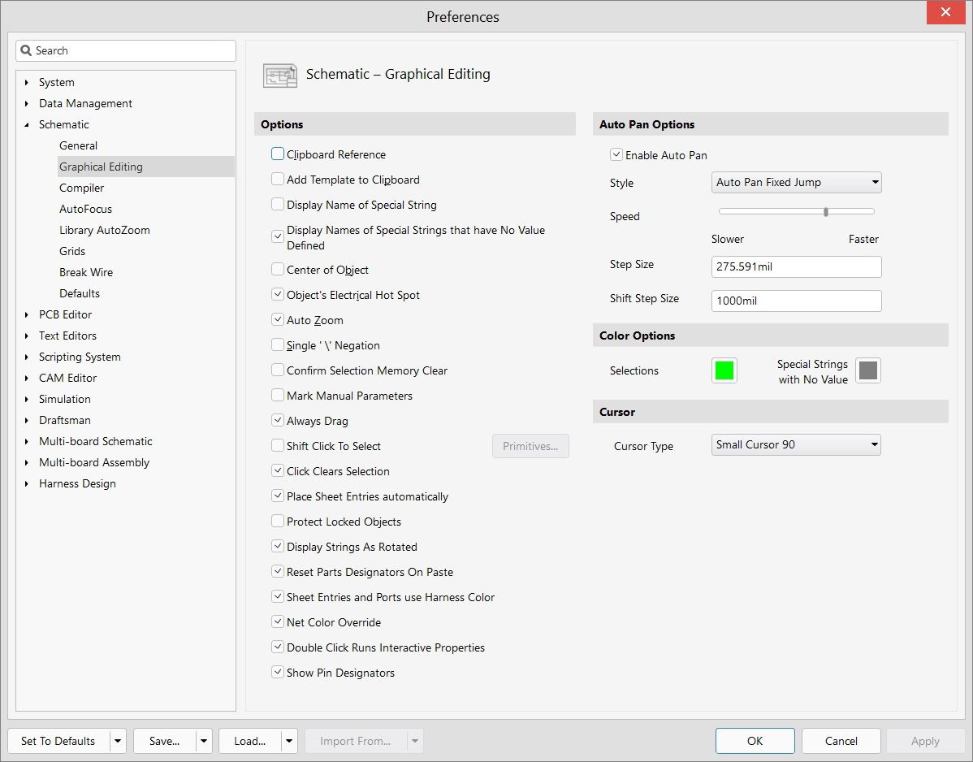Expand Simulation category arrow

(26, 399)
